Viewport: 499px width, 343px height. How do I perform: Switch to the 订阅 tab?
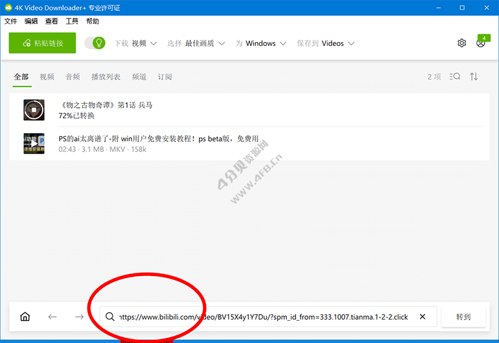165,77
